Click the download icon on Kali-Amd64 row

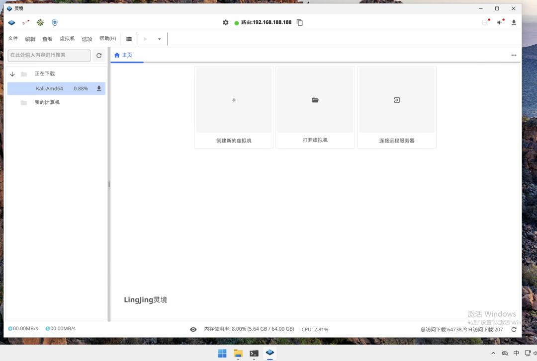point(99,88)
